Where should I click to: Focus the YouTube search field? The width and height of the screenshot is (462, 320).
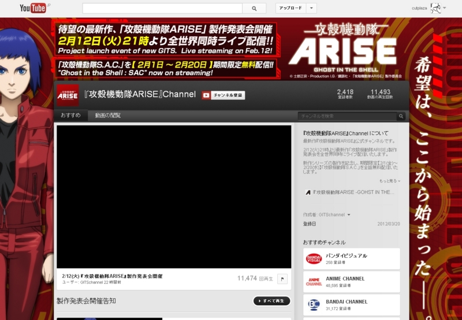click(162, 9)
